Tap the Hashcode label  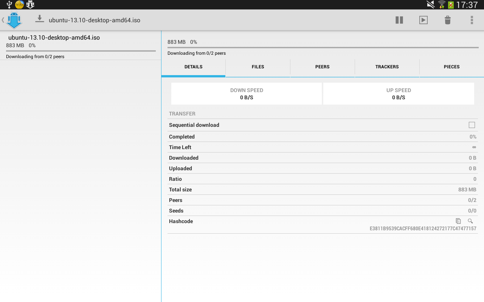181,221
